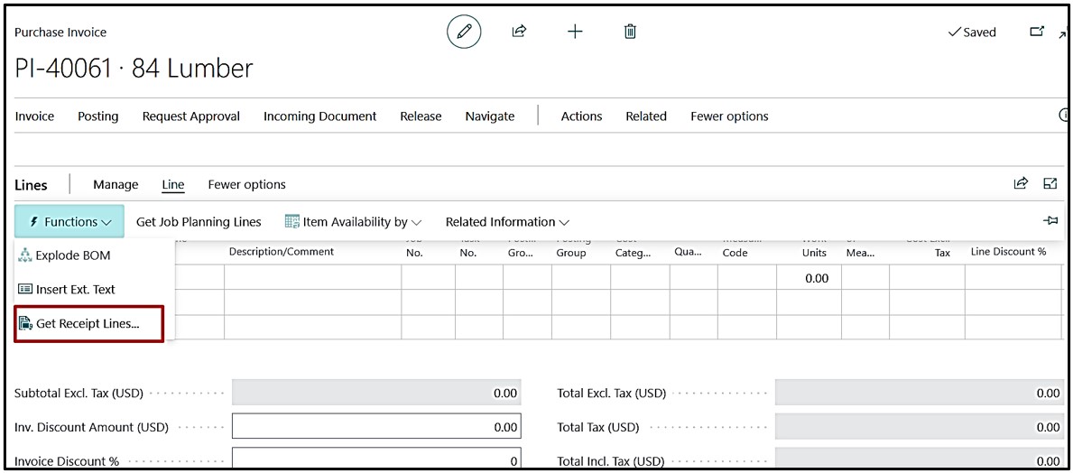This screenshot has height=473, width=1073.
Task: Pin the Lines action bar
Action: [x=1050, y=221]
